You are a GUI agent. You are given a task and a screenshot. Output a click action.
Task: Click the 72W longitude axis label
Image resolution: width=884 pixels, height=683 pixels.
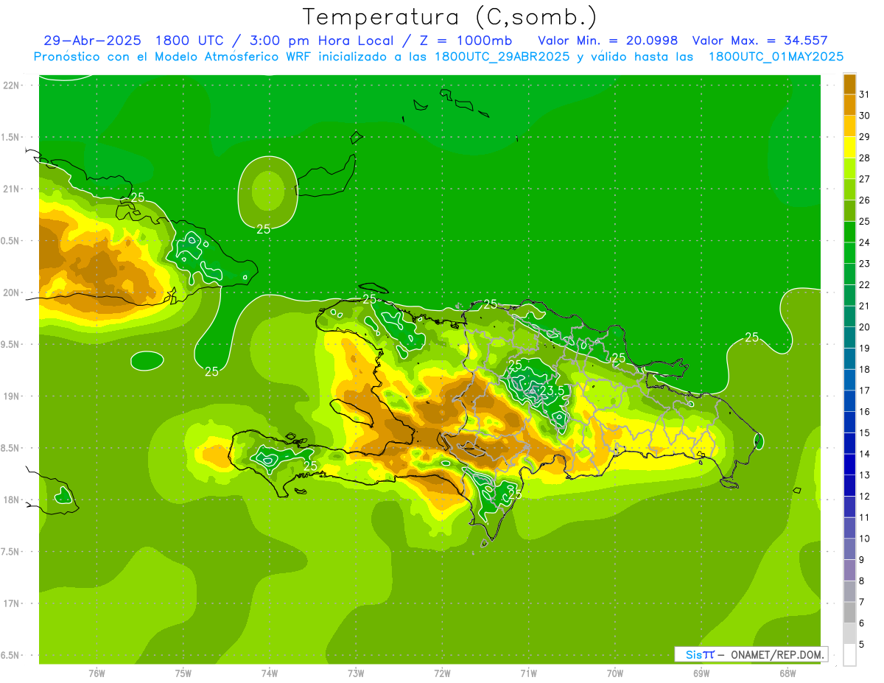(442, 673)
